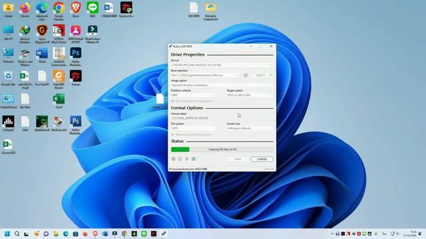426x239 pixels.
Task: Open the Internet Download Manager desktop icon
Action: click(x=25, y=34)
